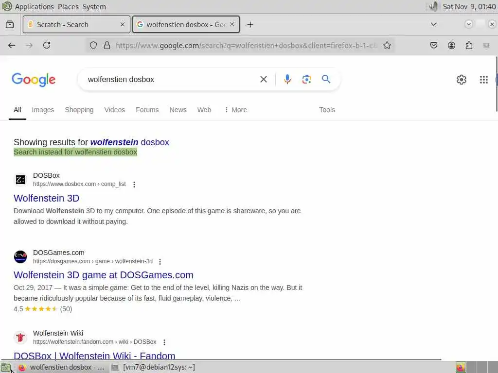Image resolution: width=498 pixels, height=373 pixels.
Task: Clear the Google search box with X
Action: pos(264,79)
